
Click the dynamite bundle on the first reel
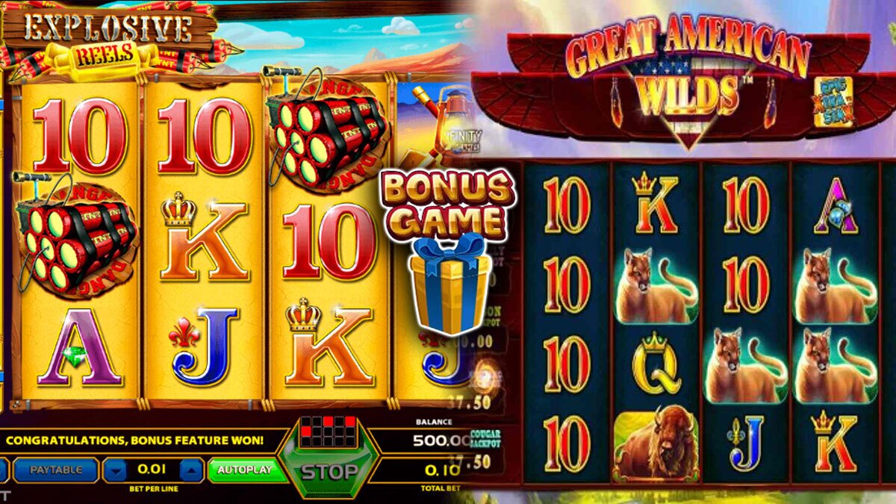point(75,231)
